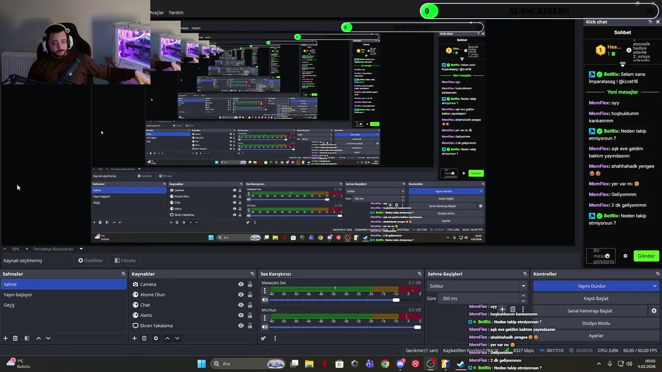Zoom in preview with plus icon
This screenshot has height=372, width=662.
27,249
